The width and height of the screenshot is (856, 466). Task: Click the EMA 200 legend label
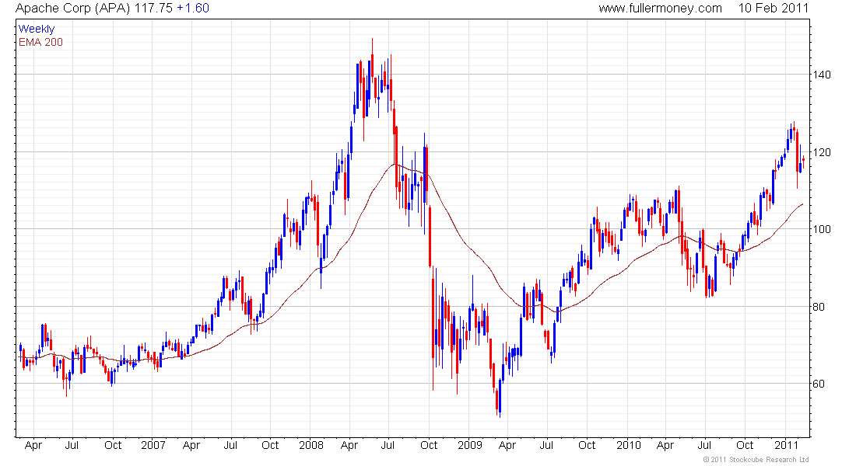tap(40, 43)
